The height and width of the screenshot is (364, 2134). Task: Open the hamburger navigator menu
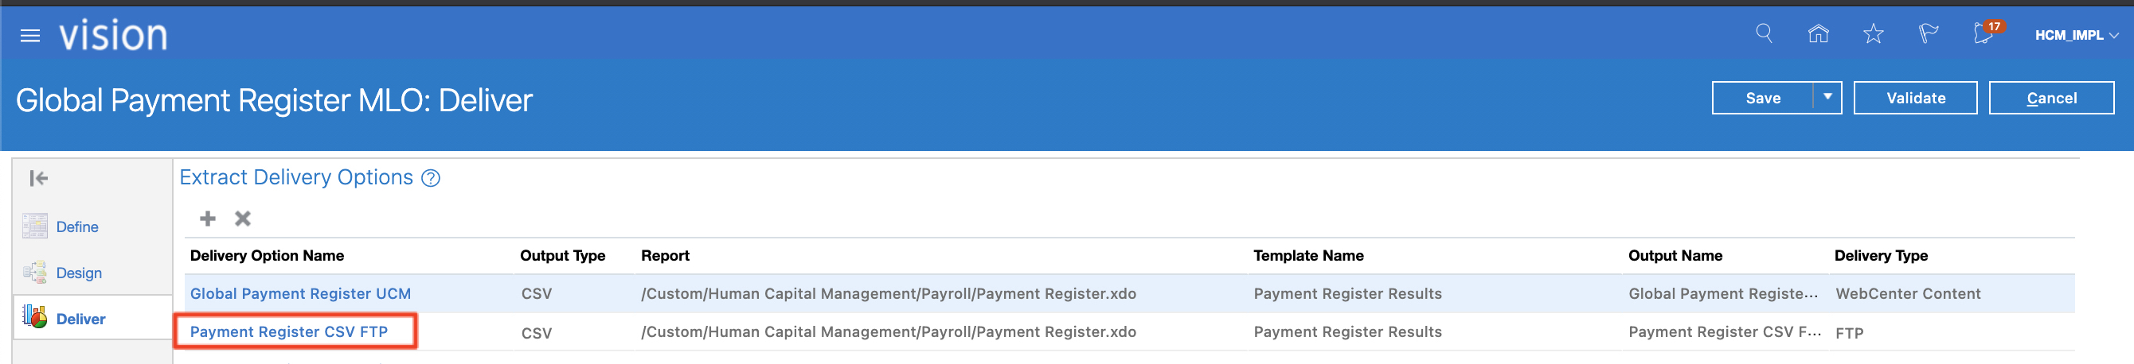click(x=29, y=36)
